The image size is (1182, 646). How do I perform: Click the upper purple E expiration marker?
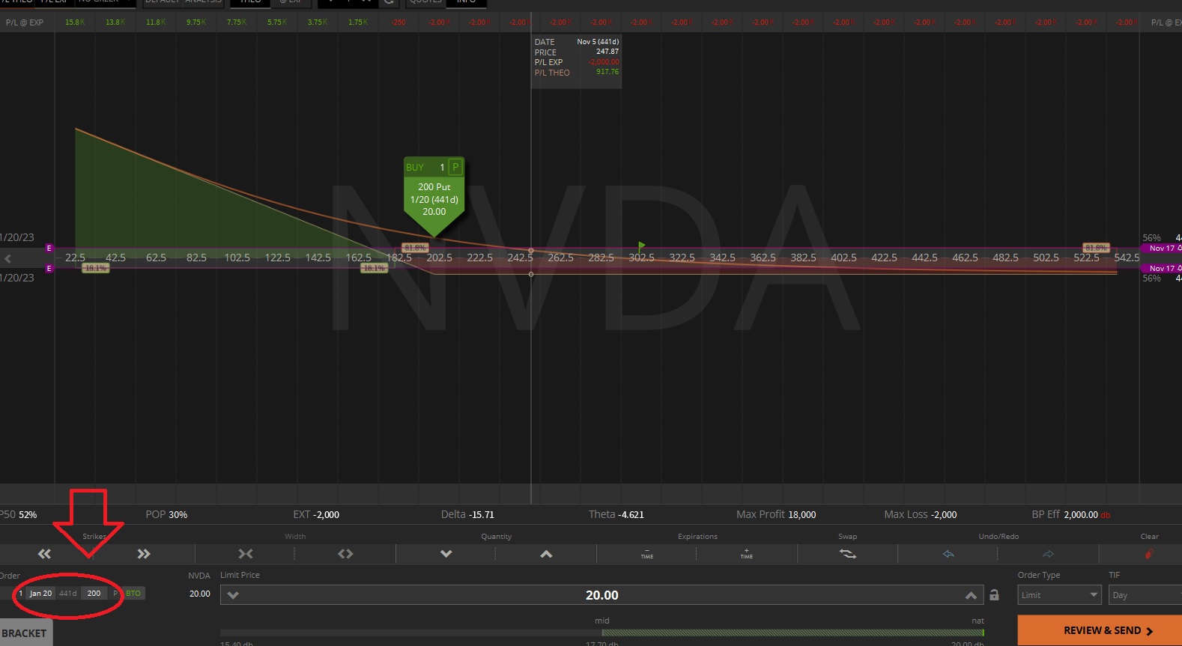coord(49,248)
